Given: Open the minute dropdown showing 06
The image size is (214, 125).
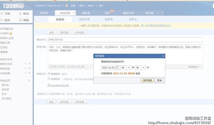Looking at the screenshot, I should click(x=144, y=68).
